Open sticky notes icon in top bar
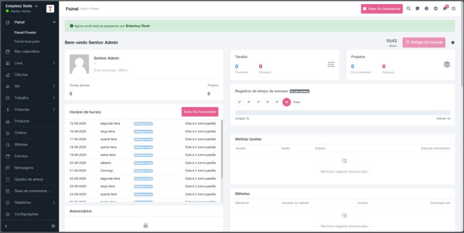Image resolution: width=464 pixels, height=233 pixels. (417, 9)
